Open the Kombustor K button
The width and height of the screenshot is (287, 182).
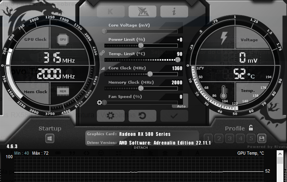[111, 11]
